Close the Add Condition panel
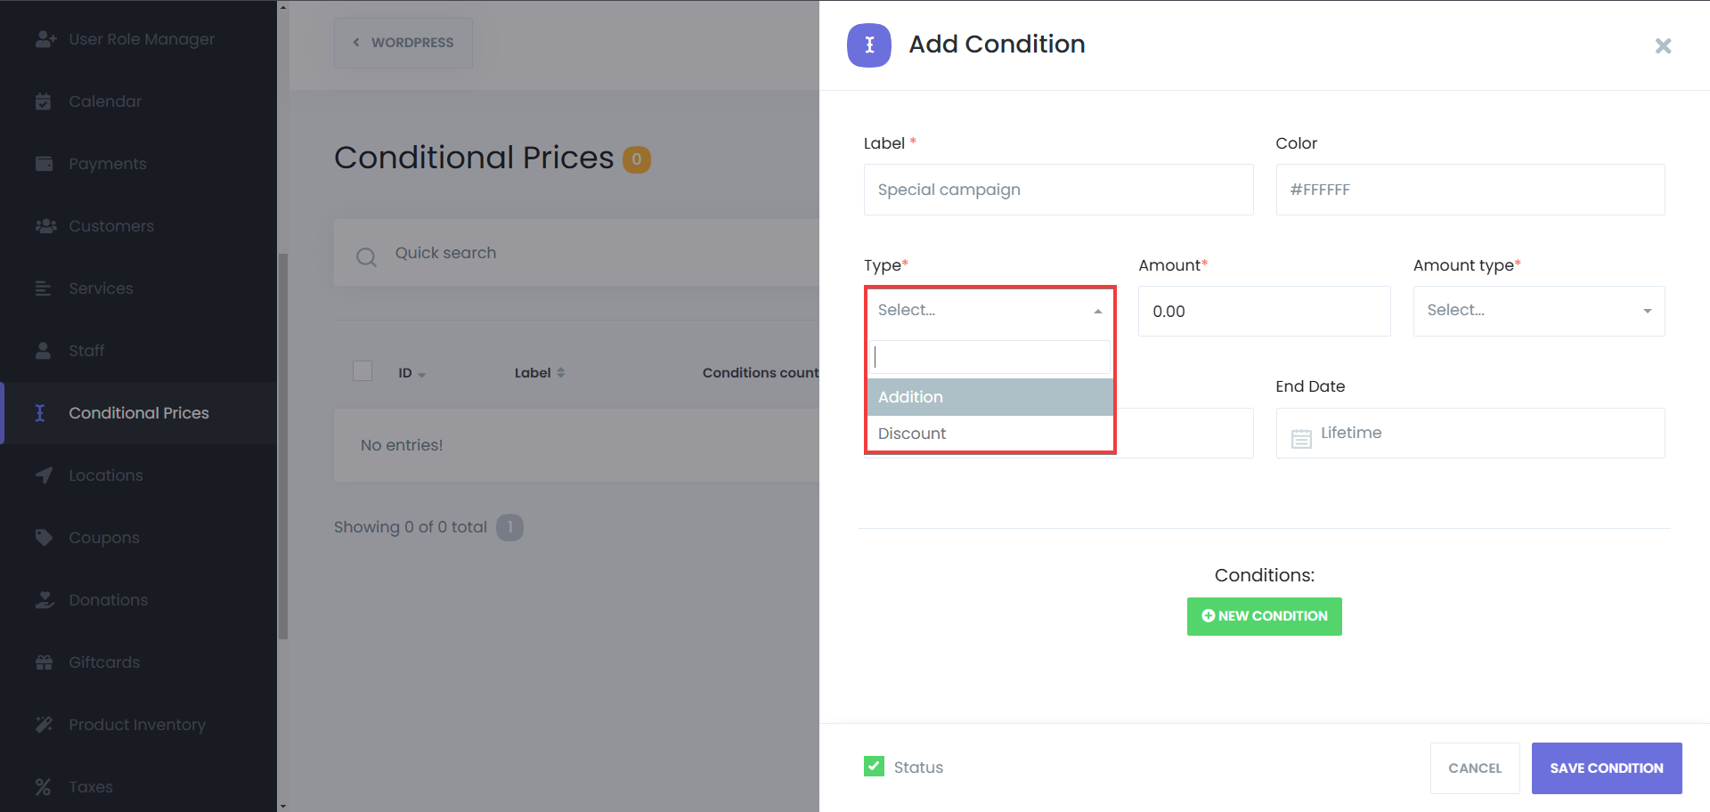1710x812 pixels. [x=1663, y=45]
